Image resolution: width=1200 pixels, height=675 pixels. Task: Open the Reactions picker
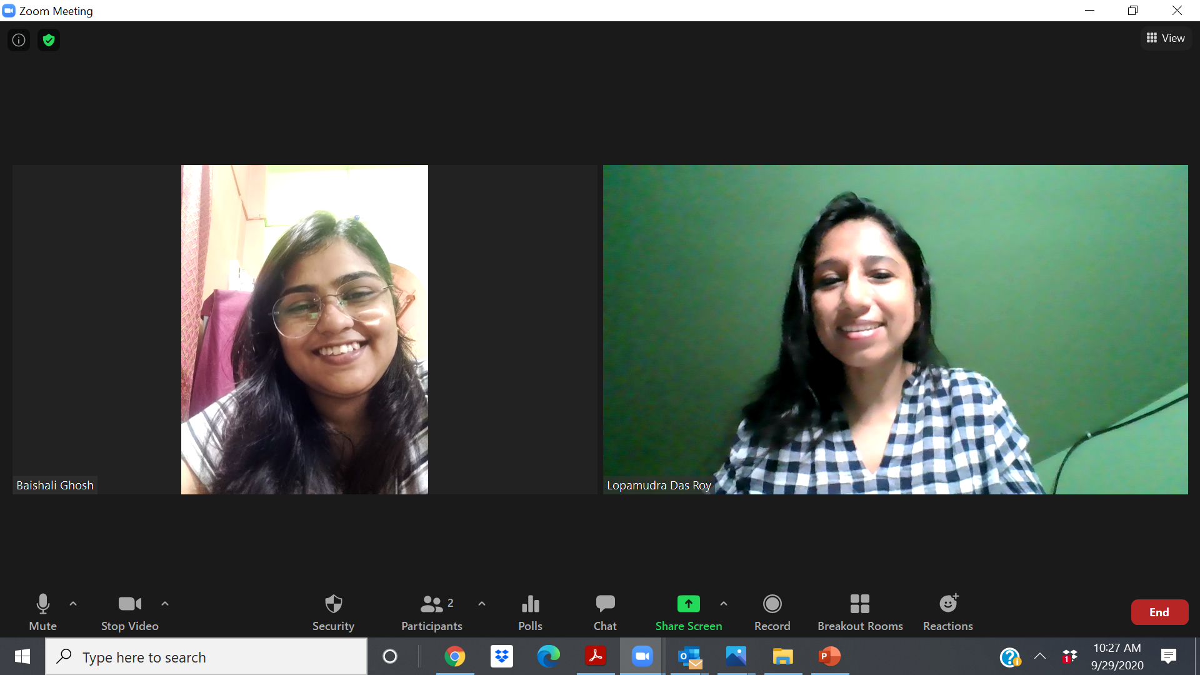coord(947,611)
